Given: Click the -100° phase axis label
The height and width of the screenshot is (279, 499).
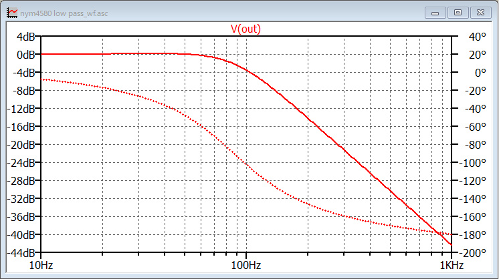Looking at the screenshot, I should click(x=470, y=162).
